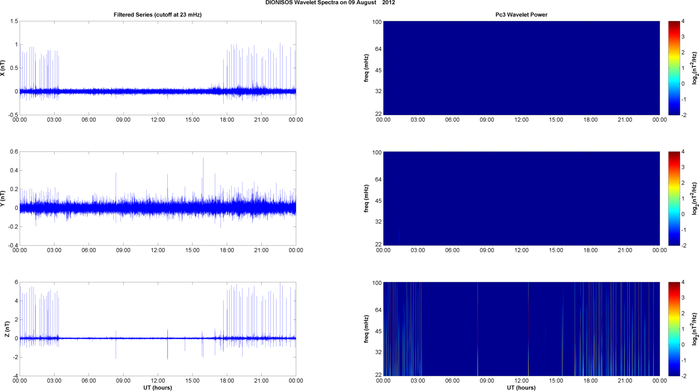The image size is (699, 391).
Task: Click the color bar beside X spectrogram
Action: point(674,68)
